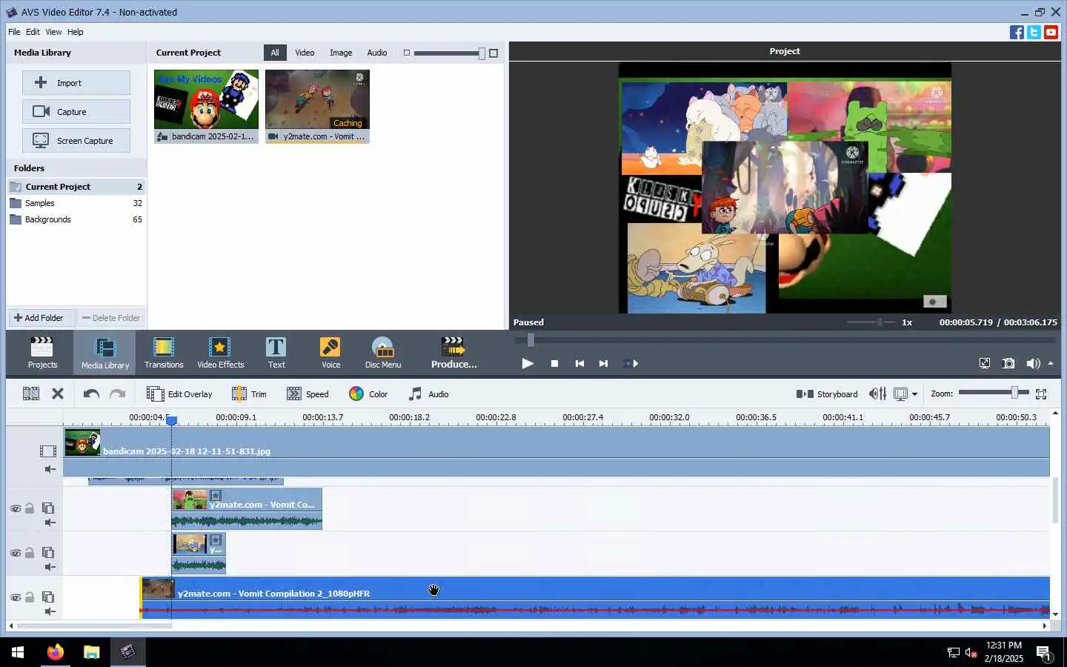This screenshot has height=667, width=1067.
Task: Click the preview seek bar
Action: click(785, 340)
